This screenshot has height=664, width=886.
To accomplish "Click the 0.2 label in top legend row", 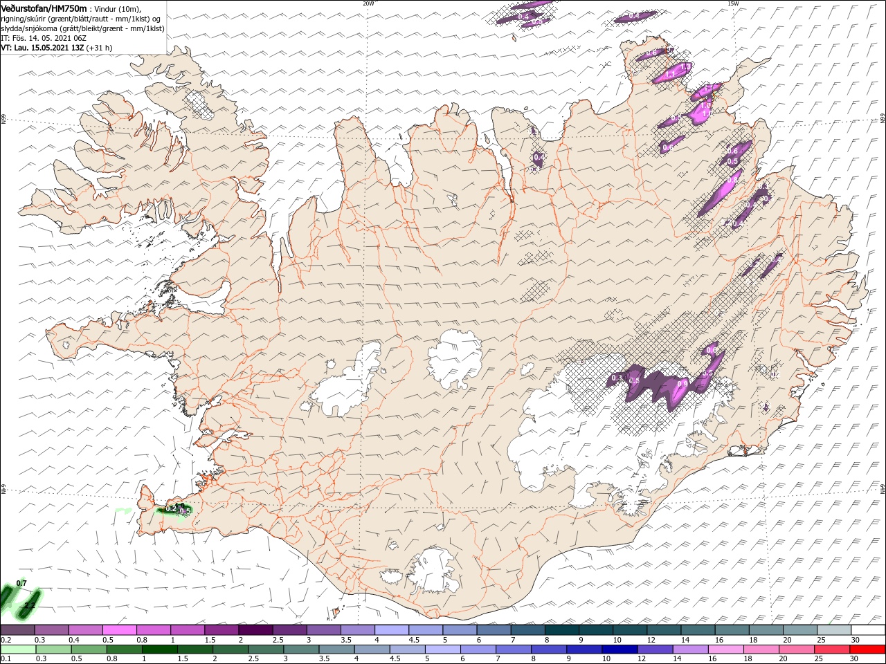I will [x=6, y=640].
